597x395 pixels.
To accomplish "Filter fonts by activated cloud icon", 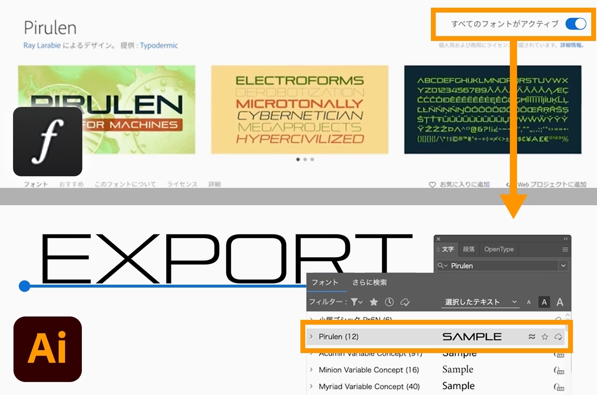I will click(405, 302).
